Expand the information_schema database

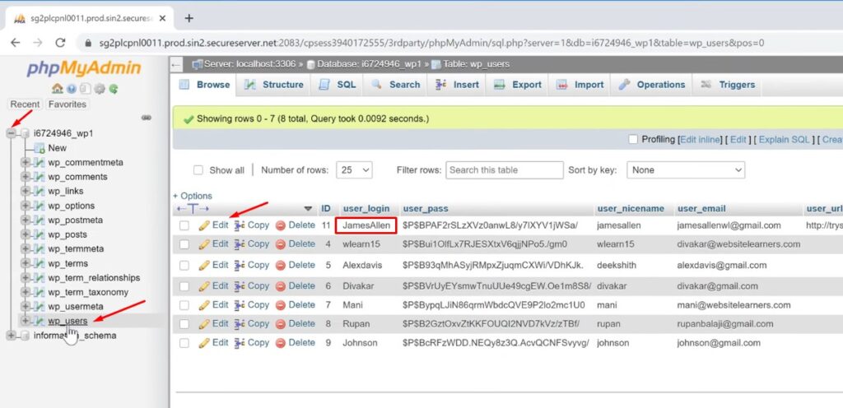12,336
